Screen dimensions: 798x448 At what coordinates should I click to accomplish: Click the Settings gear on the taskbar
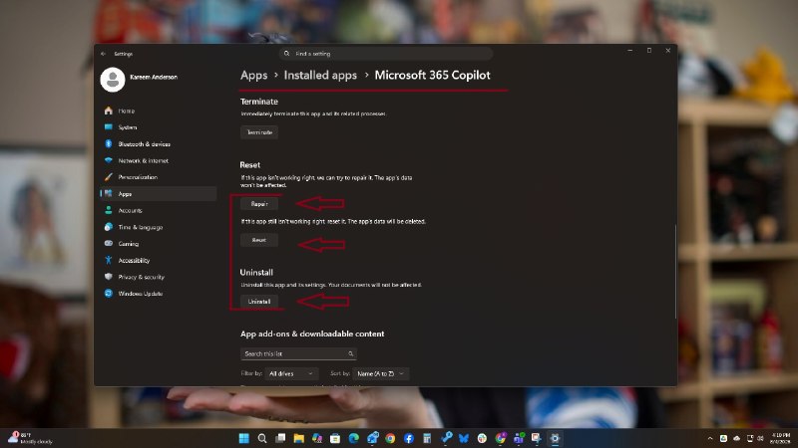pyautogui.click(x=555, y=438)
